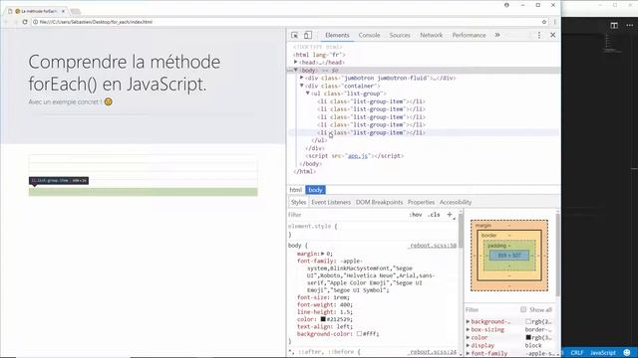Expand the head element node
Viewport: 638px width, 358px height.
coord(296,62)
